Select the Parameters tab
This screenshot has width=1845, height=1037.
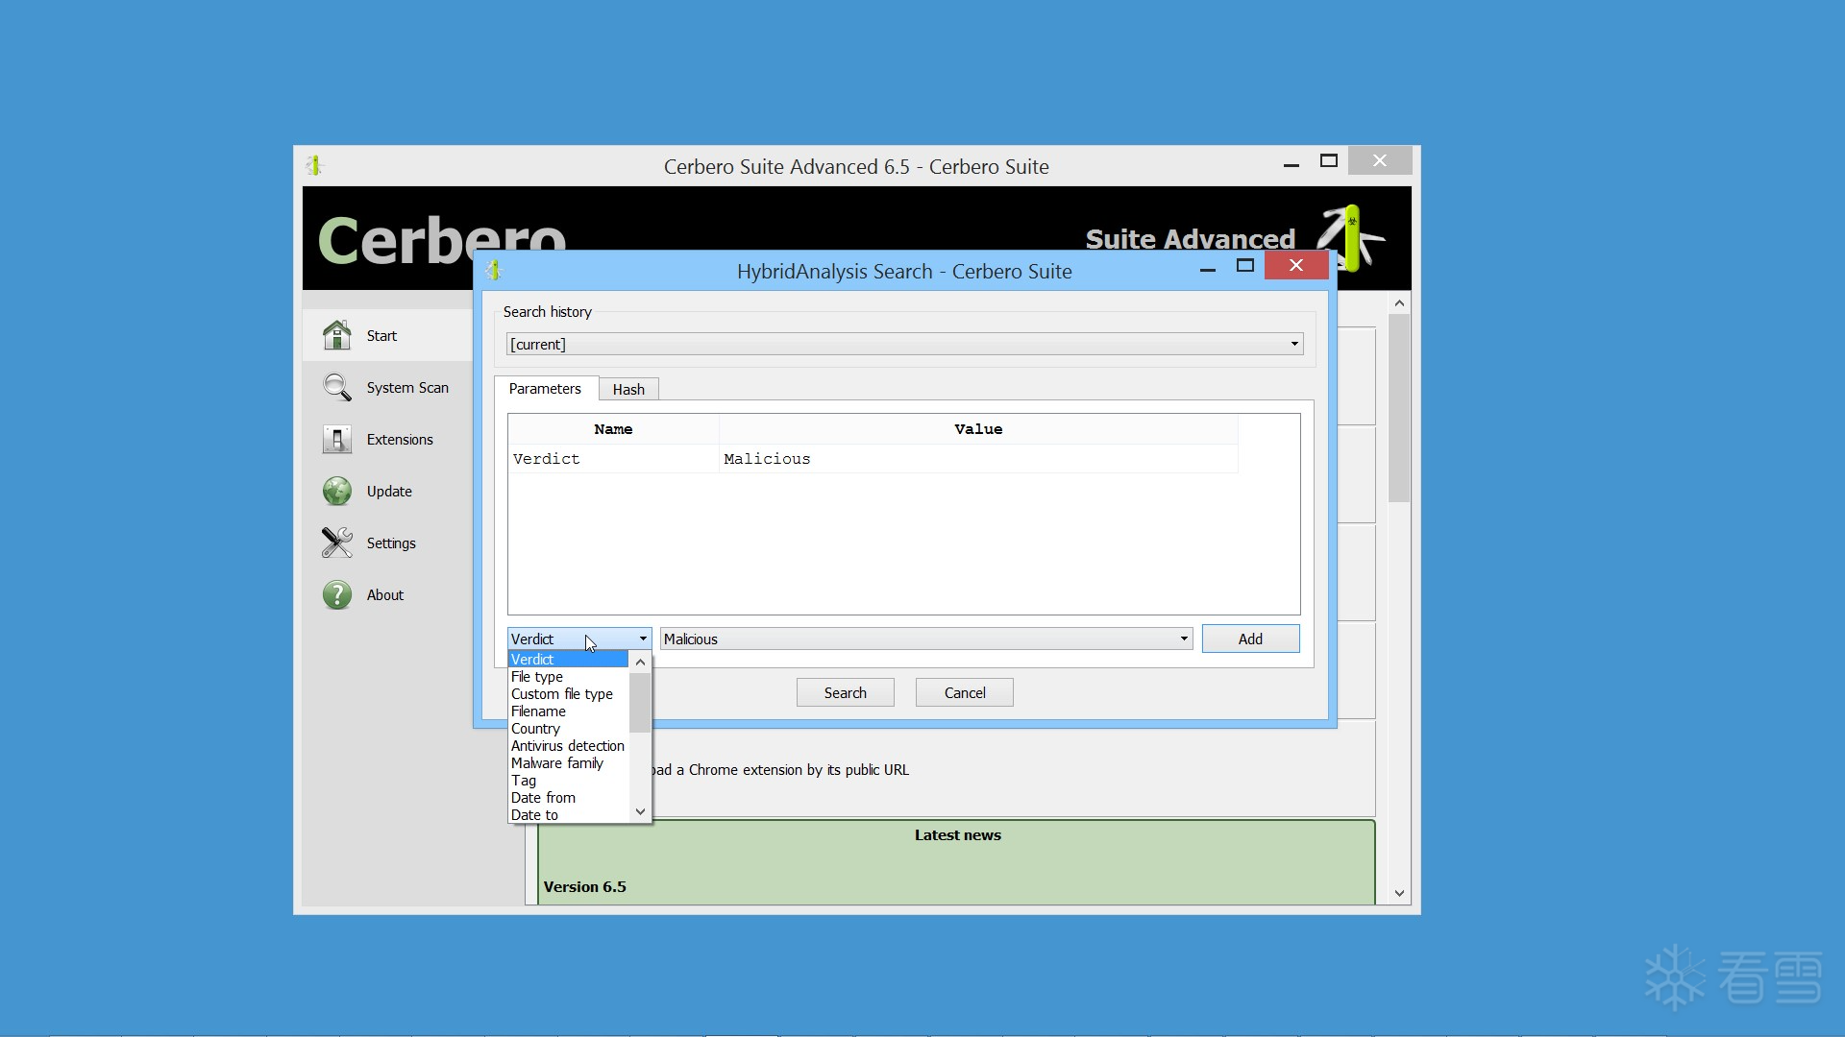click(x=545, y=389)
